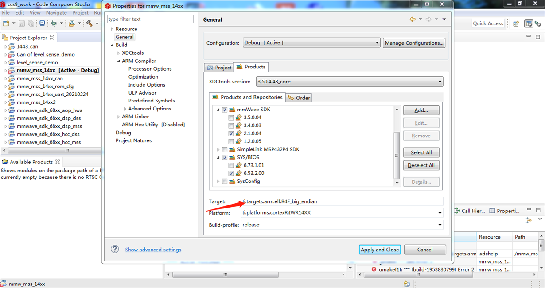Open the Platform dropdown
This screenshot has width=545, height=288.
(x=342, y=213)
